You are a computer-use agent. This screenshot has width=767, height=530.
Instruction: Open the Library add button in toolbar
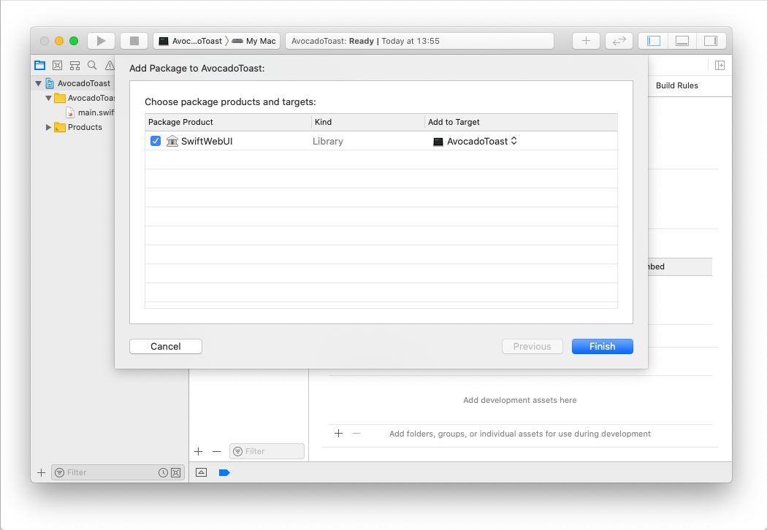click(x=586, y=41)
